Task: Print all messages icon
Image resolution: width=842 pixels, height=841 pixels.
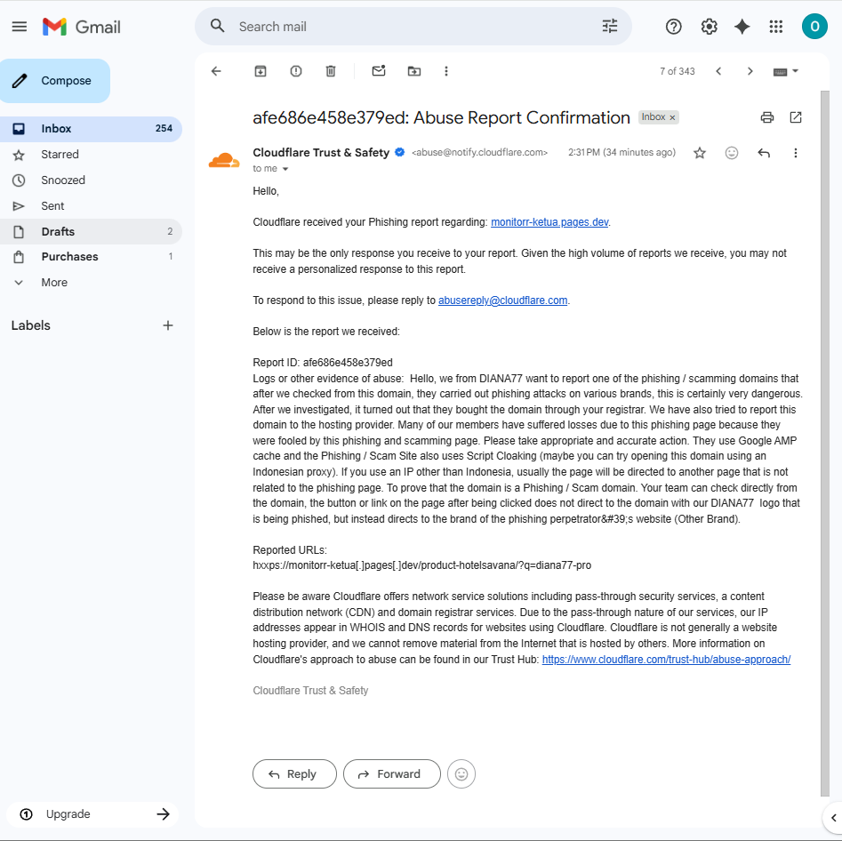Action: pyautogui.click(x=767, y=117)
